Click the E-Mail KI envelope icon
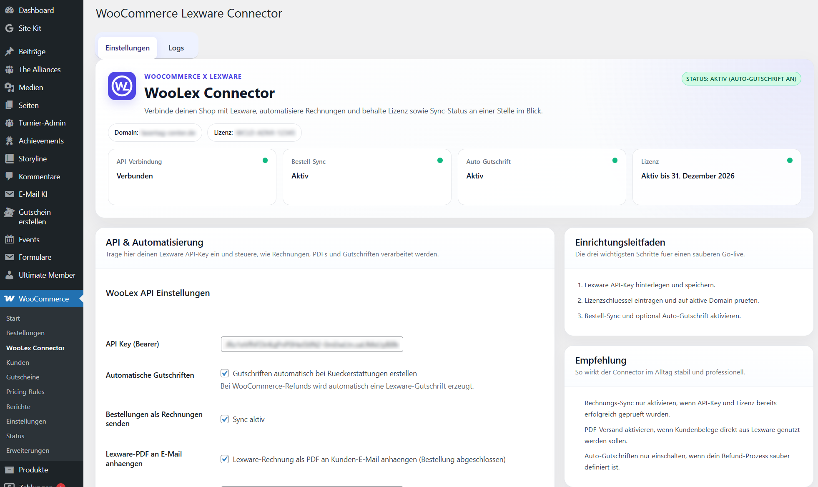The height and width of the screenshot is (487, 818). point(9,194)
